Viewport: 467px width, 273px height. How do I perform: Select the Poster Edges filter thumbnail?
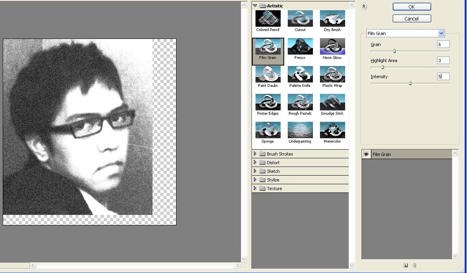pyautogui.click(x=268, y=102)
